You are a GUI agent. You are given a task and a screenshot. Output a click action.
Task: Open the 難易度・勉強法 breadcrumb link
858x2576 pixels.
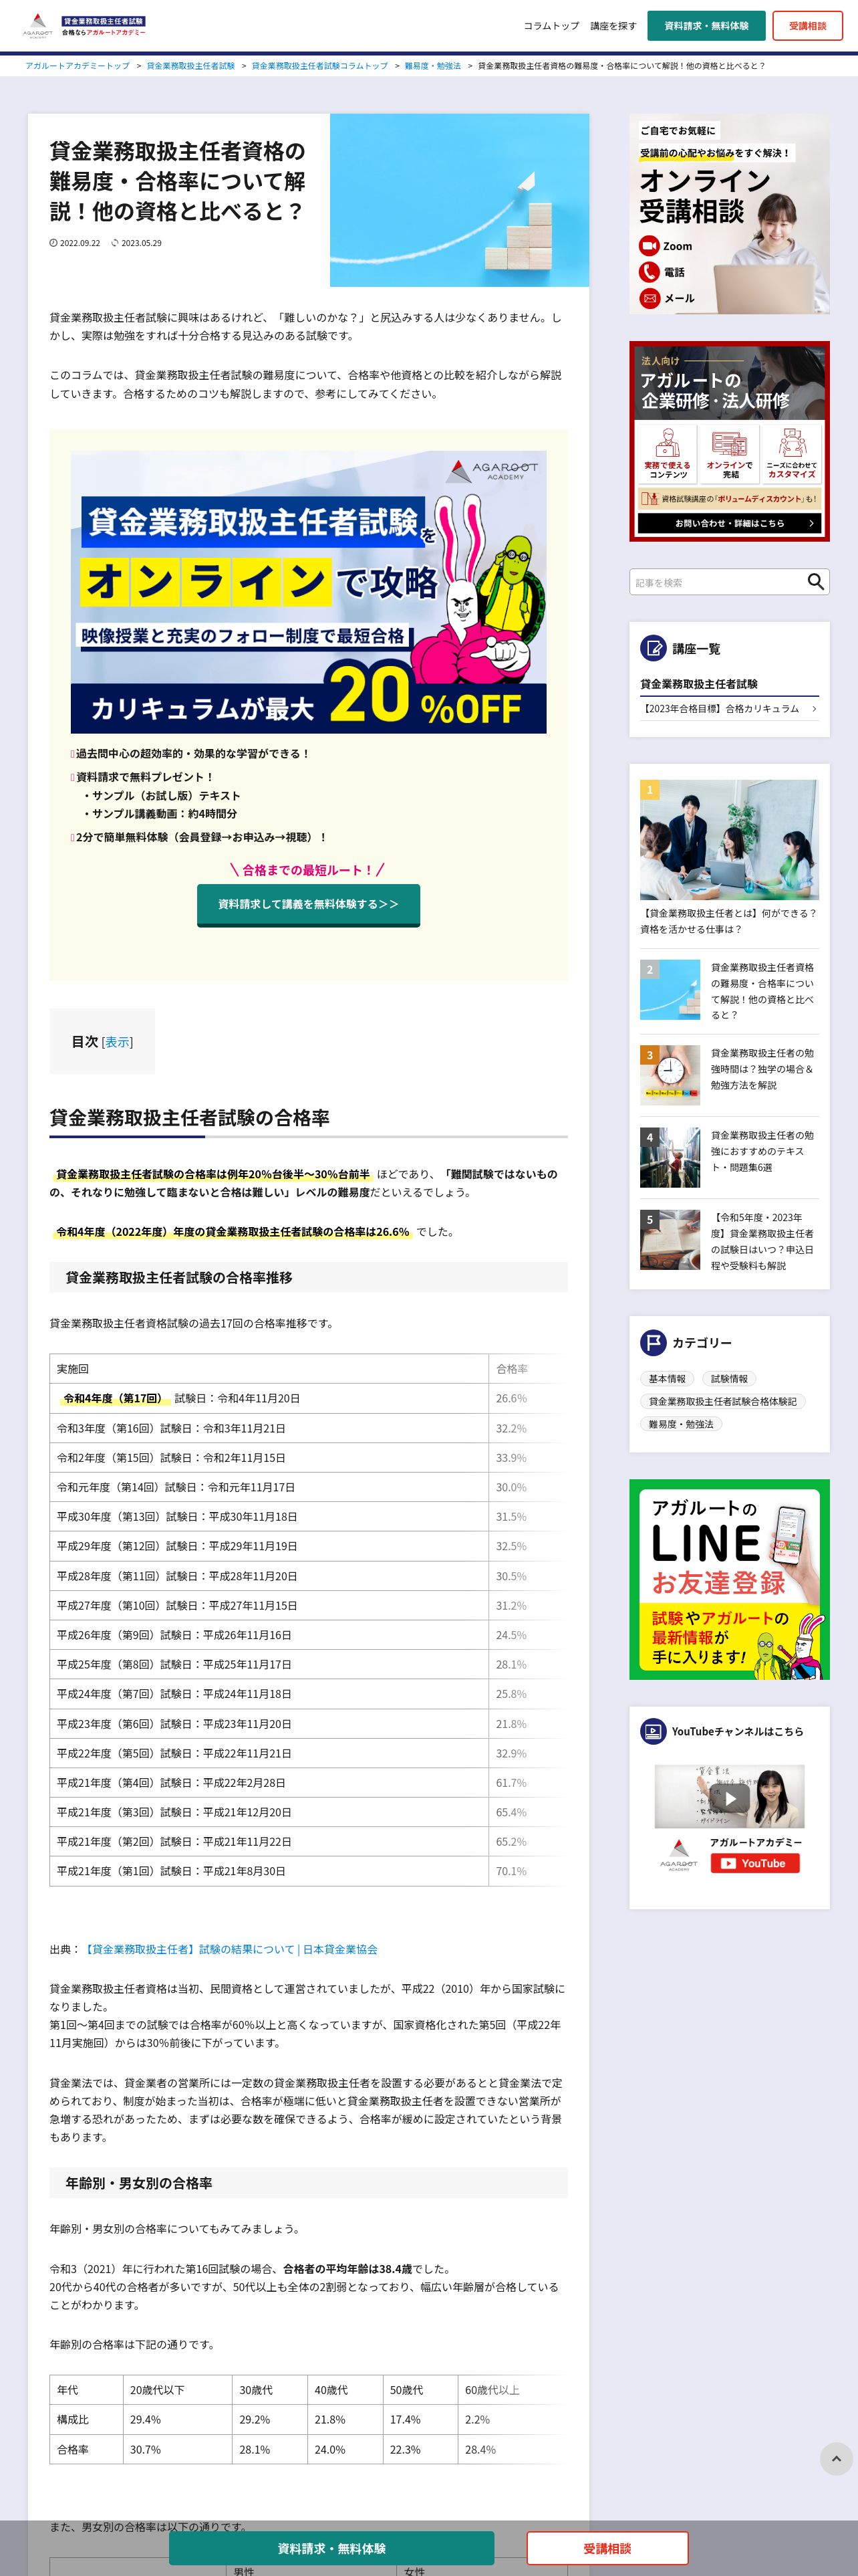tap(432, 66)
